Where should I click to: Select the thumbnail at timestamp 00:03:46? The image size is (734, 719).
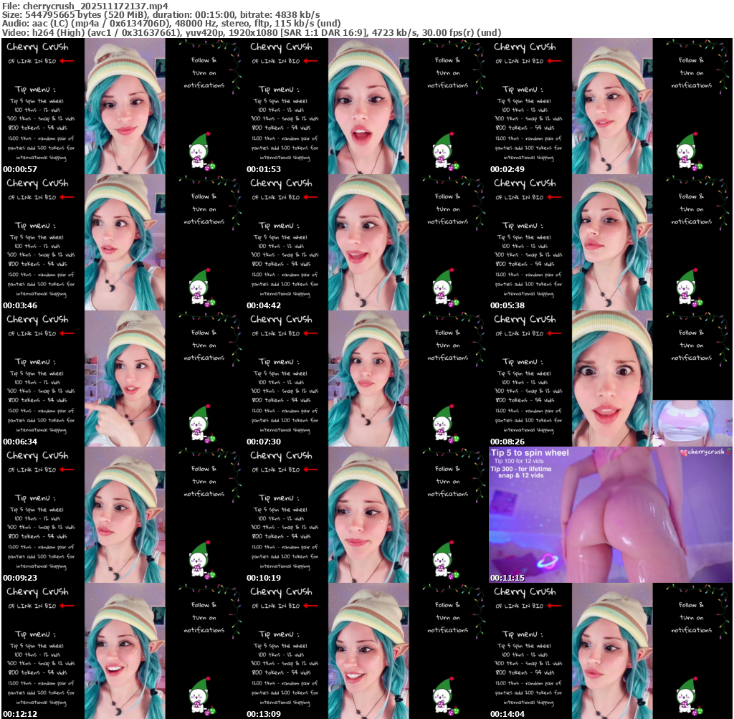[123, 242]
